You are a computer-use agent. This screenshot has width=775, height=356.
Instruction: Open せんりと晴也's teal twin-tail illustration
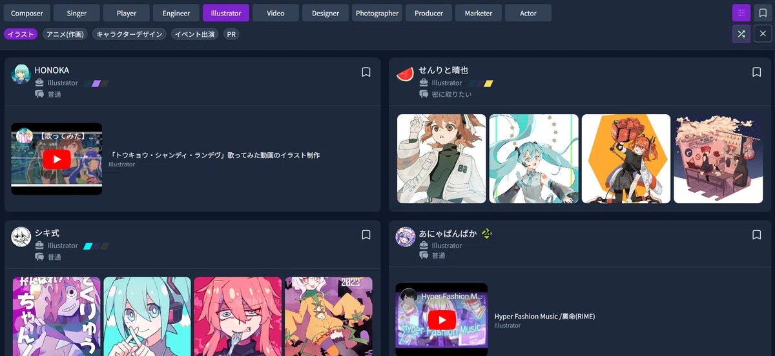click(x=533, y=159)
